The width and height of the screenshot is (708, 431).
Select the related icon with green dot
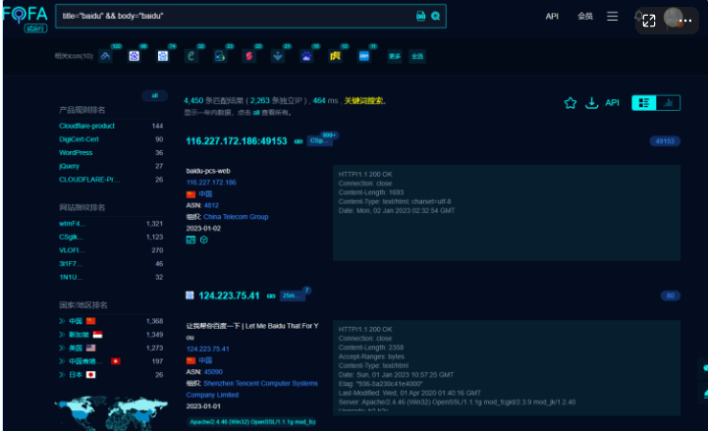220,56
